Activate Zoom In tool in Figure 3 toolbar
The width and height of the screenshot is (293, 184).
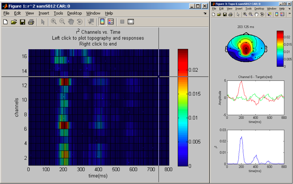point(245,15)
